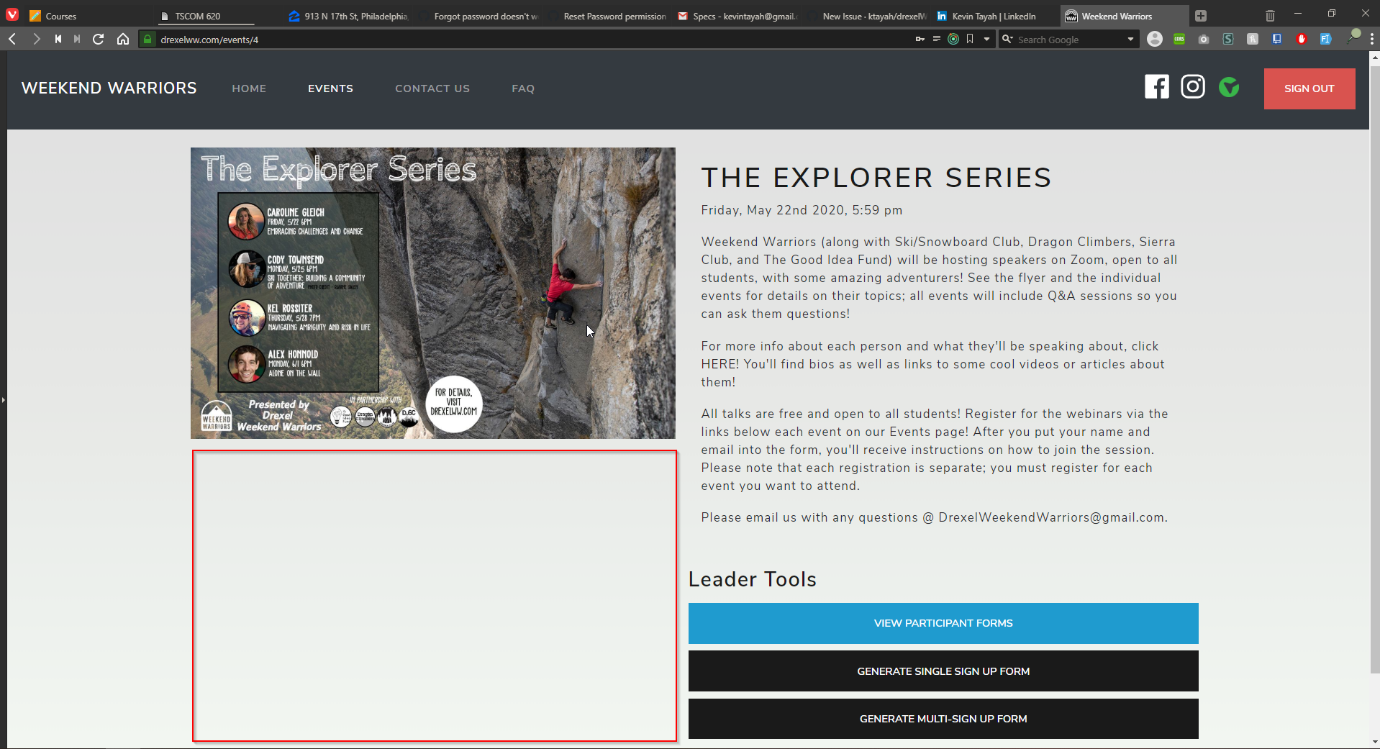Open a new tab with plus button
Screen dimensions: 1380x749
point(1201,16)
